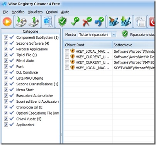Image resolution: width=156 pixels, height=145 pixels.
Task: Click the red wrench uncheck-all icon
Action: coord(87,22)
